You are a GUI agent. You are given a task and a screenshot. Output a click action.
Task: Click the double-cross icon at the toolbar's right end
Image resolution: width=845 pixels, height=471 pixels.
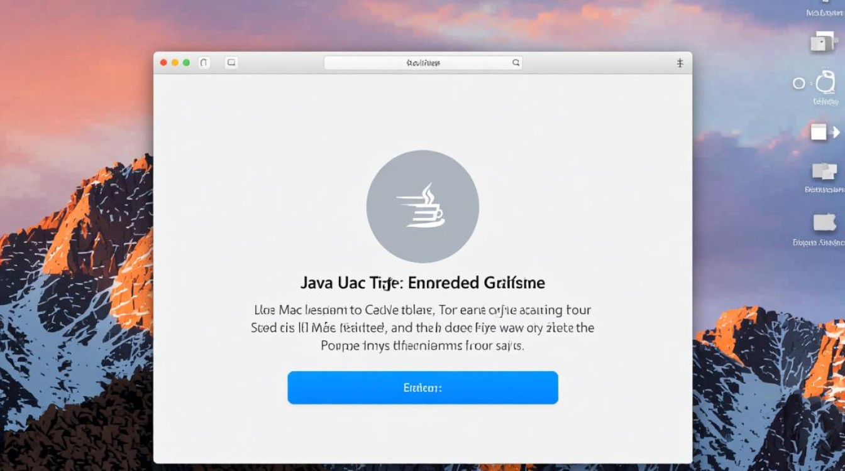pyautogui.click(x=680, y=63)
